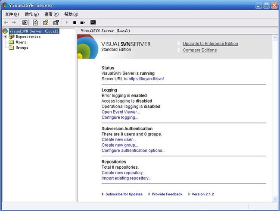Click the 'Operational logging is disabled' text

tap(131, 107)
